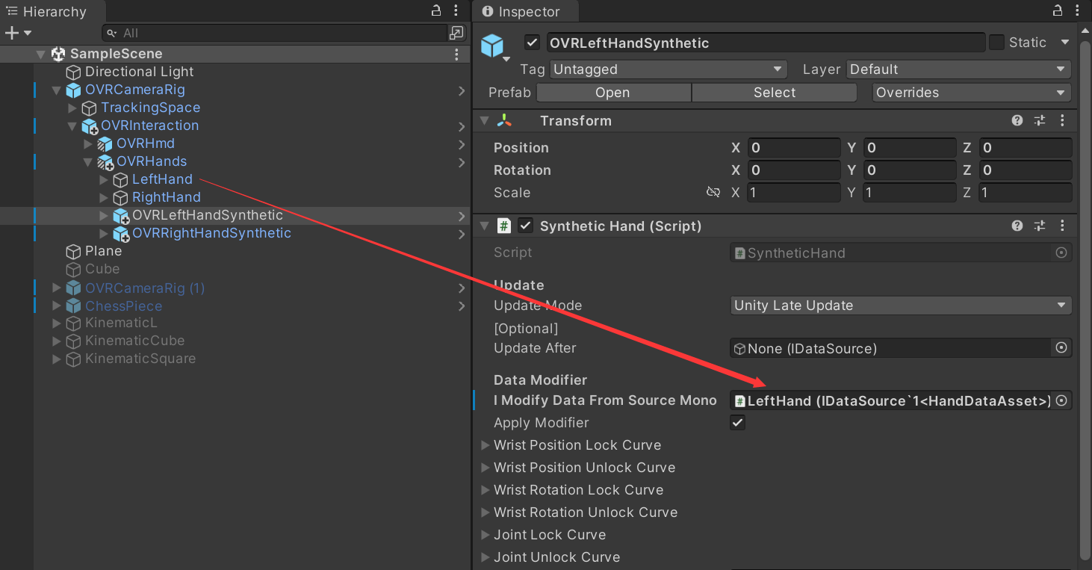The width and height of the screenshot is (1092, 570).
Task: Click the Scale Z value field
Action: [1025, 193]
